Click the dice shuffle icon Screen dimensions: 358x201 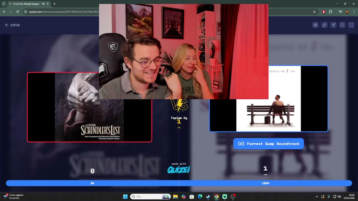tap(324, 25)
